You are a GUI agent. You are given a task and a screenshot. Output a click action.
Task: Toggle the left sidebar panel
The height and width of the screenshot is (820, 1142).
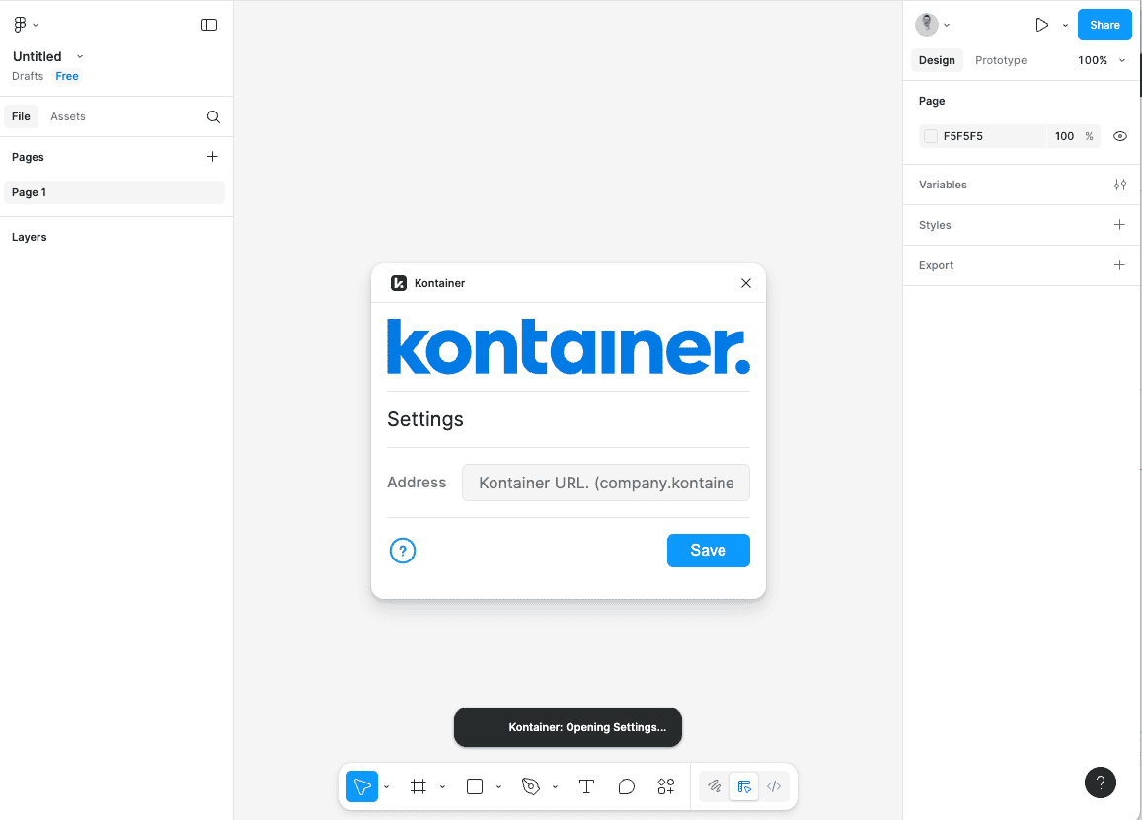[209, 24]
